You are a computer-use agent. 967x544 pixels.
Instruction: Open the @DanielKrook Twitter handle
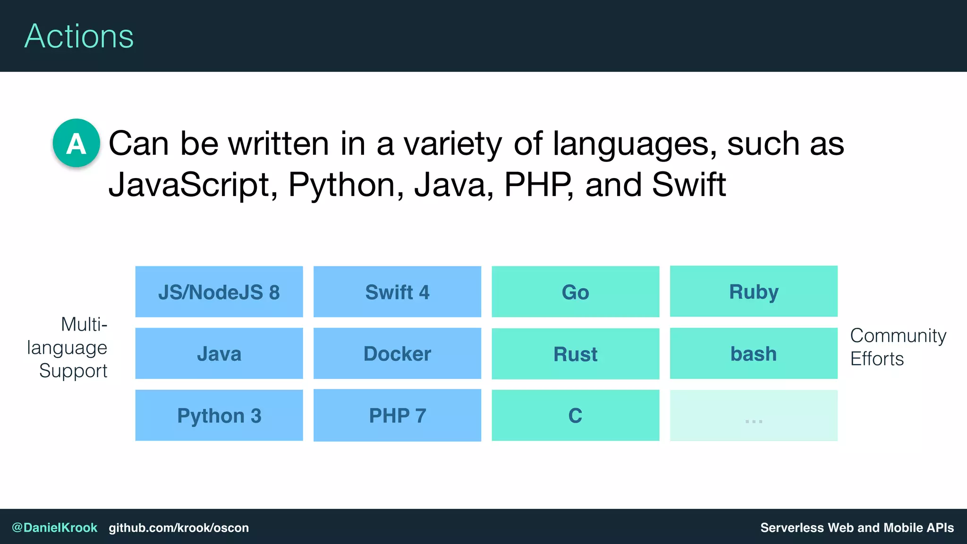[54, 527]
